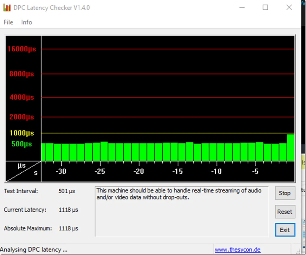Minimize the DPC Latency Checker window

[242, 8]
